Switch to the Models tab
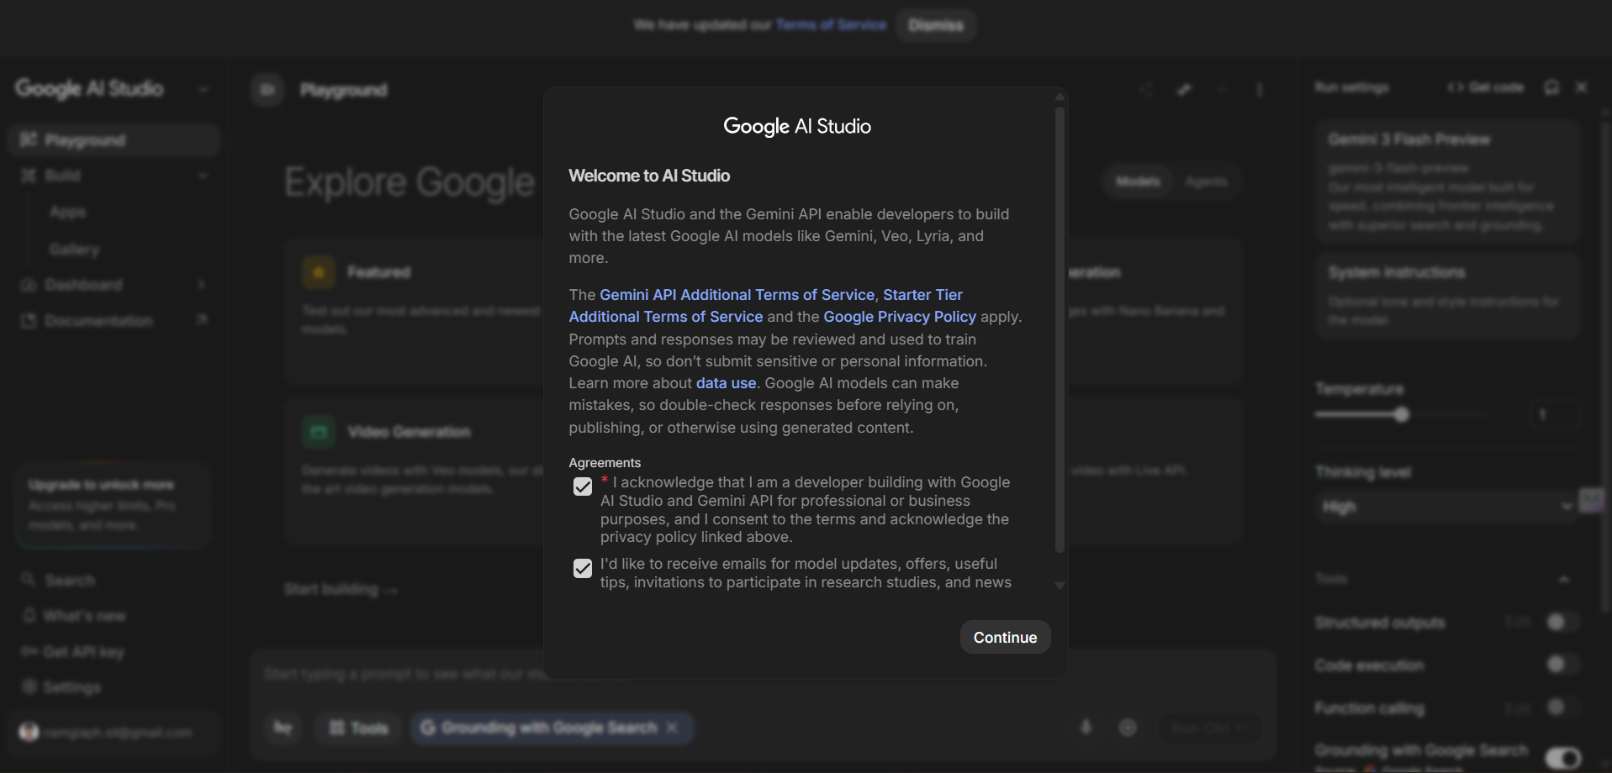The image size is (1612, 773). [1138, 181]
